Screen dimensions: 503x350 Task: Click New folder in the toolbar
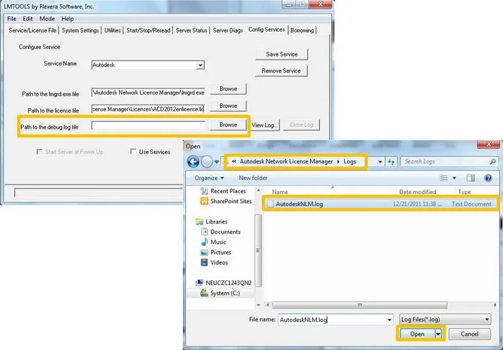(253, 178)
